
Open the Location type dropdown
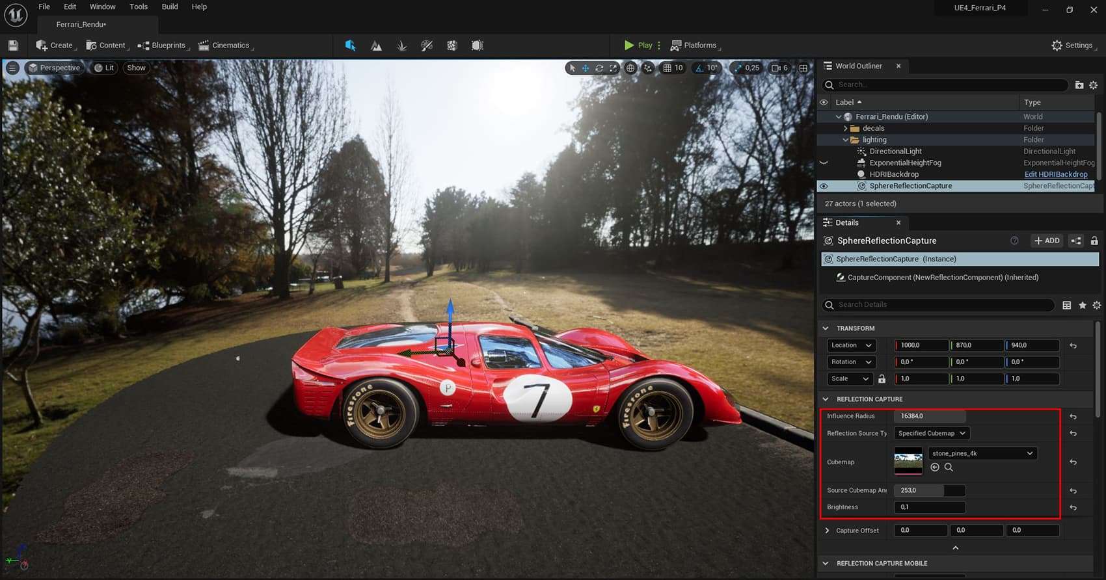click(x=851, y=345)
